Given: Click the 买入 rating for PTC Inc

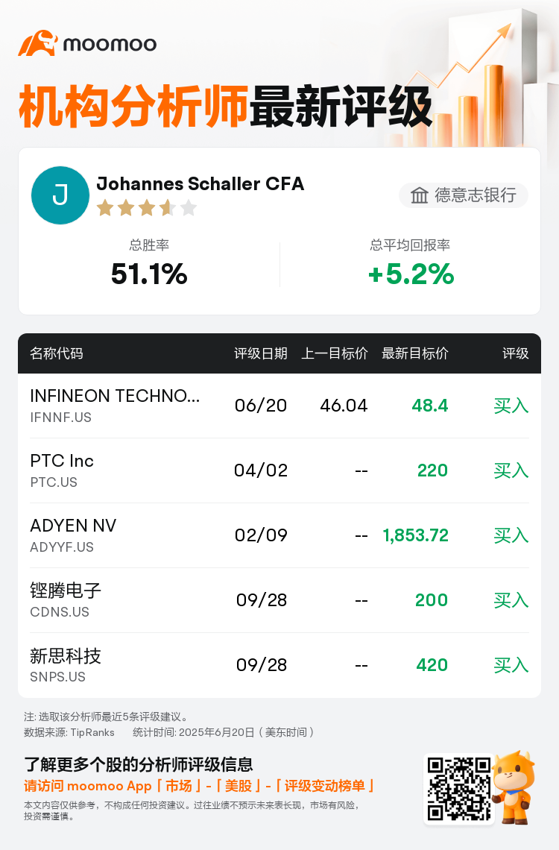Looking at the screenshot, I should (x=511, y=470).
